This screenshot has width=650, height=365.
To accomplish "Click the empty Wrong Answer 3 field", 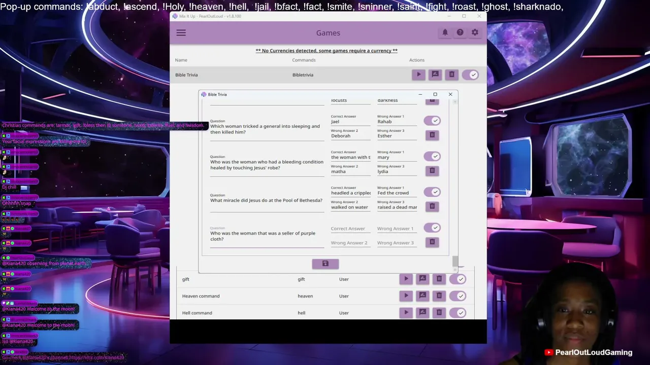I will coord(397,243).
